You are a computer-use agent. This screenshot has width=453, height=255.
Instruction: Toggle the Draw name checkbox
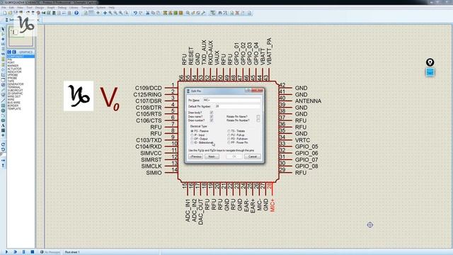tap(212, 116)
